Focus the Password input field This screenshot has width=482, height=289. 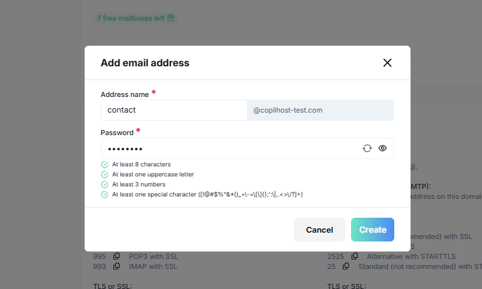click(x=231, y=148)
